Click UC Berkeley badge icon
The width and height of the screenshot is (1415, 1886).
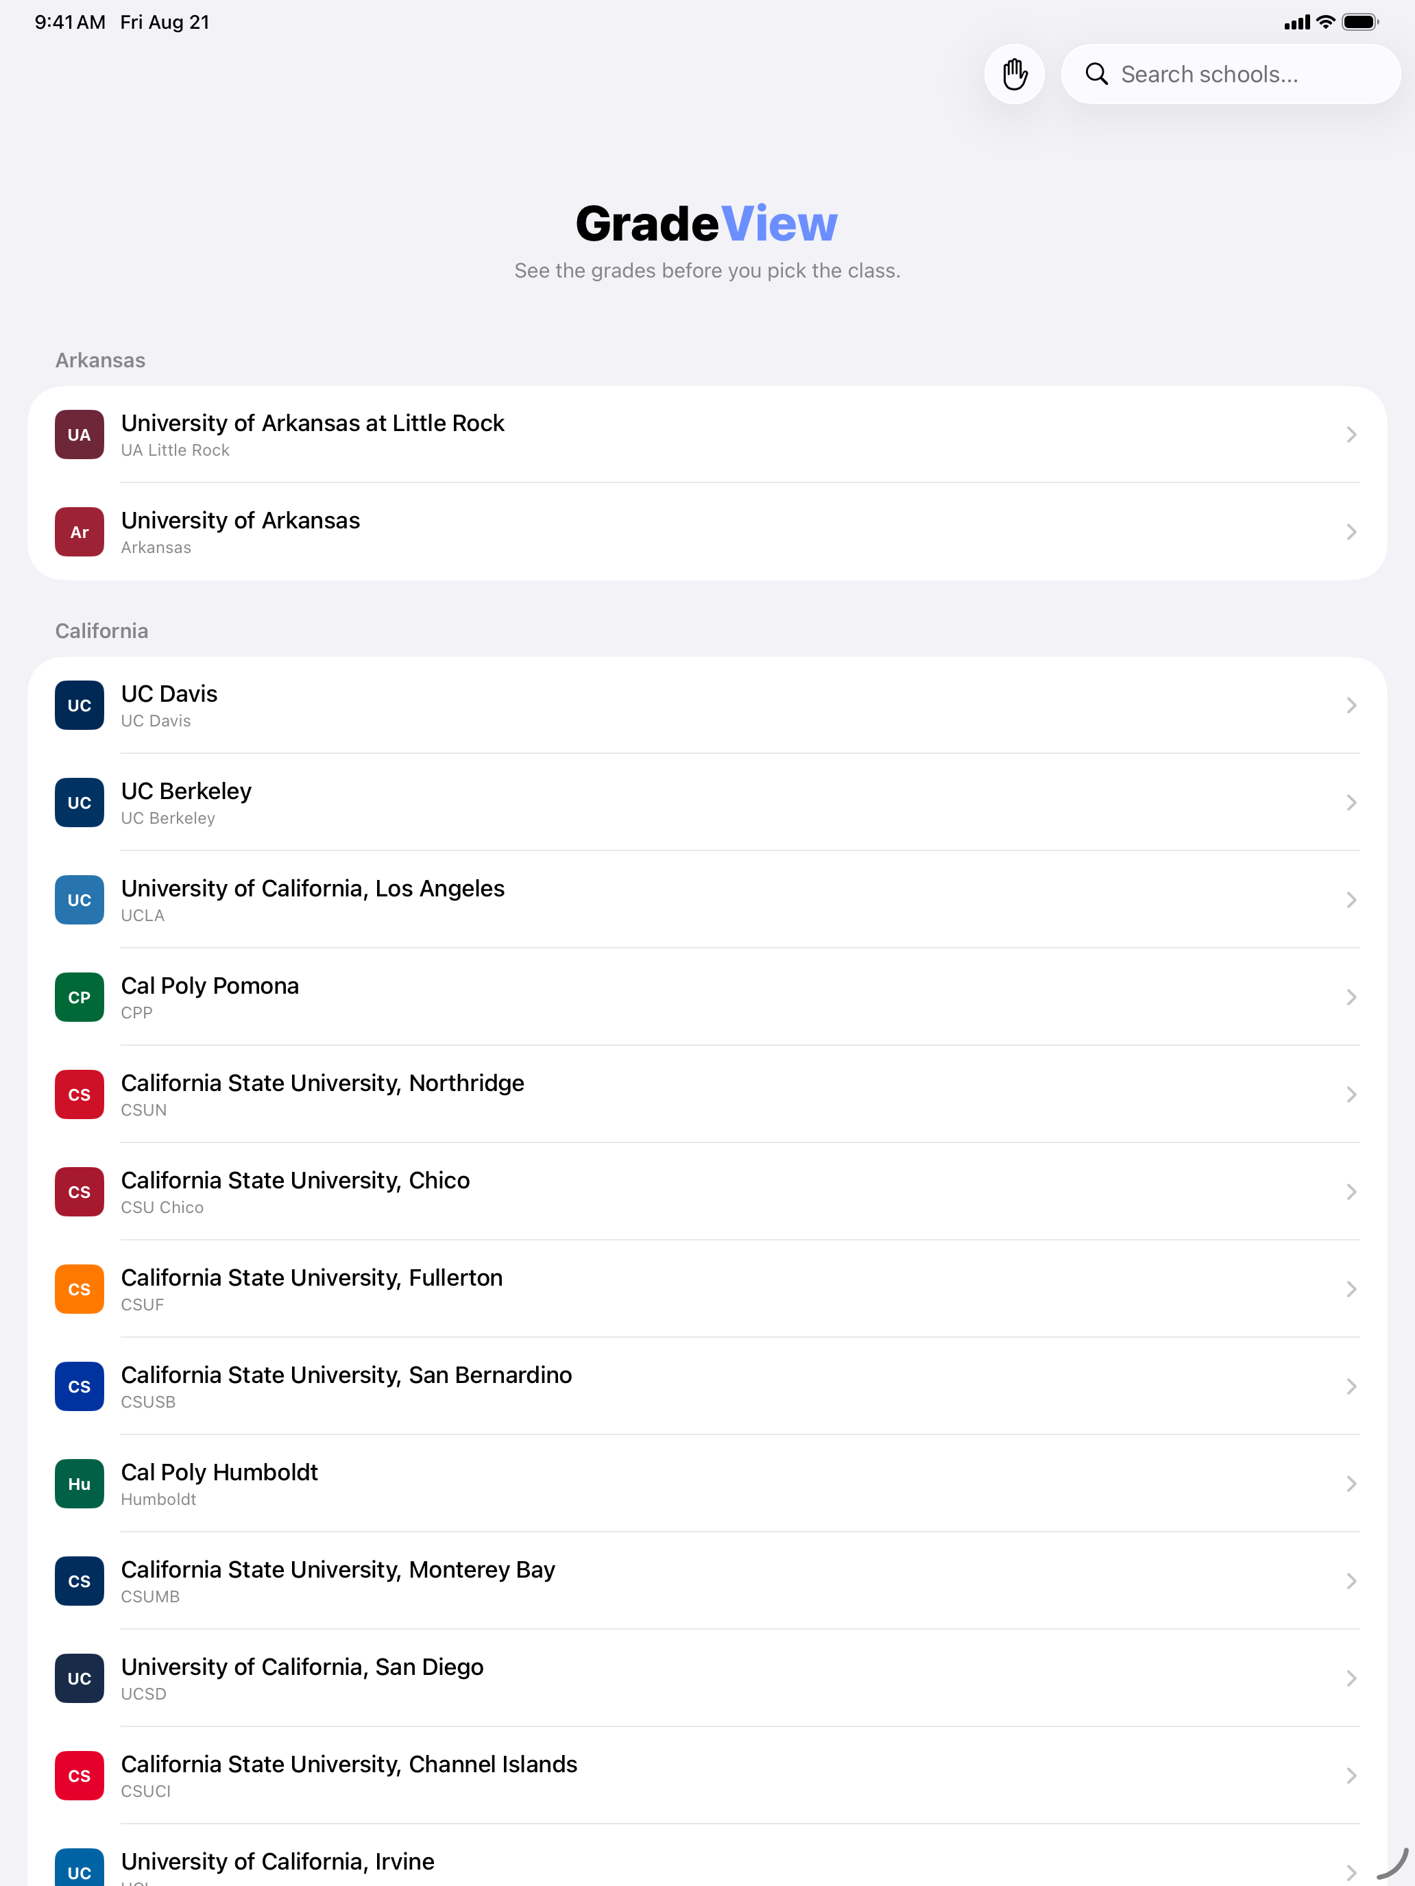(80, 803)
